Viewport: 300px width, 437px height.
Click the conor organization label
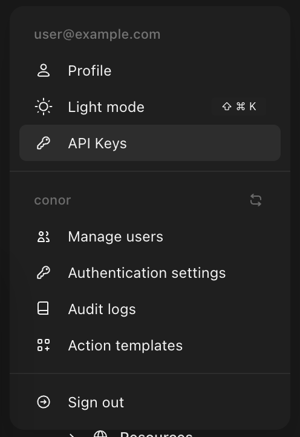pyautogui.click(x=53, y=200)
